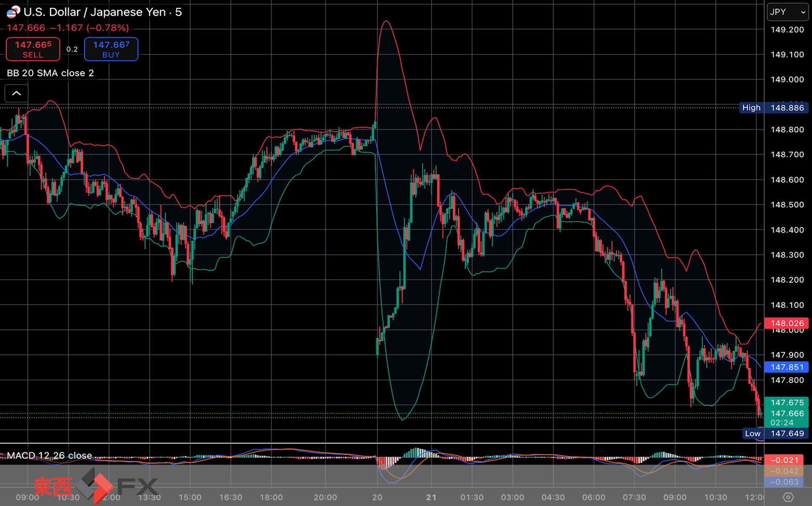Collapse the indicator legend with the chevron

coord(17,93)
